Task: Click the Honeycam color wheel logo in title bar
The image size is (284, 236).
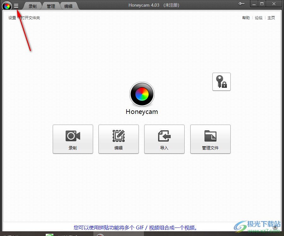Action: [x=7, y=6]
